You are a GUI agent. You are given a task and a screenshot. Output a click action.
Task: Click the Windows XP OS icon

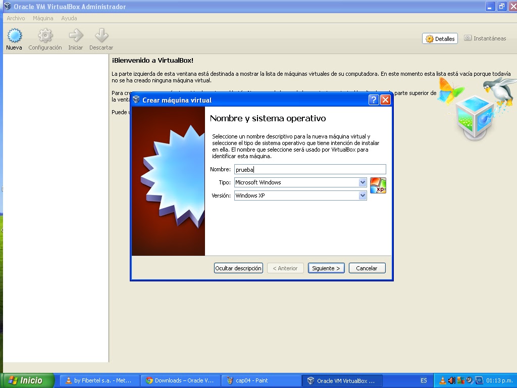pos(378,185)
